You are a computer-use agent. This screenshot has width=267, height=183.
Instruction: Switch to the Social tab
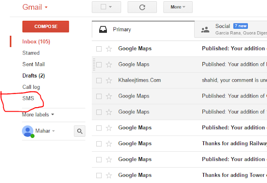click(x=231, y=30)
